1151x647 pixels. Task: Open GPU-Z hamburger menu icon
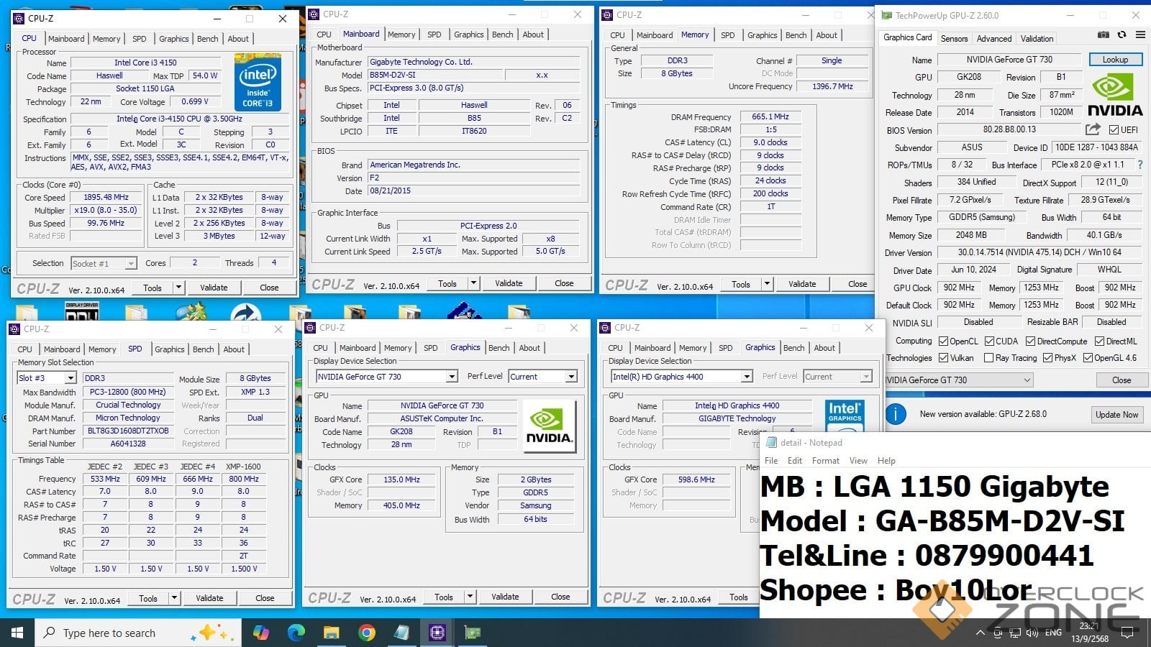coord(1140,35)
